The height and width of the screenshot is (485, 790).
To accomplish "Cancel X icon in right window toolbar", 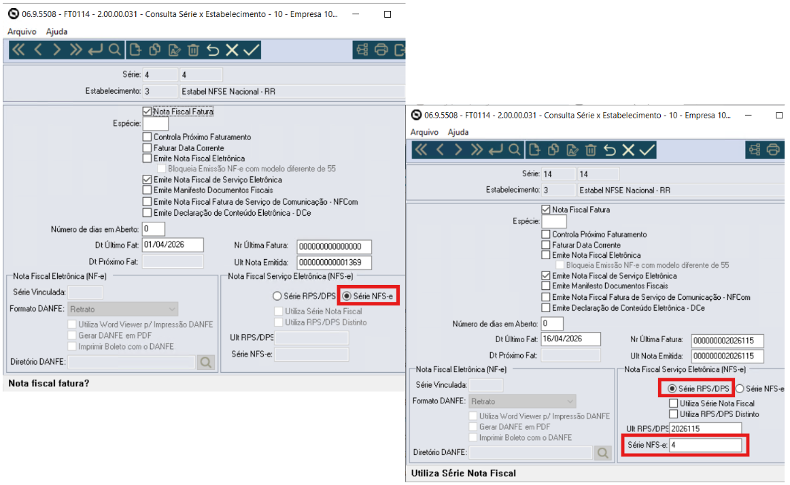I will click(x=628, y=150).
